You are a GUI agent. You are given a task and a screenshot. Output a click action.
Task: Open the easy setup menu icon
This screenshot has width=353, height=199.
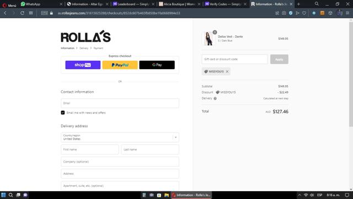[x=347, y=13]
